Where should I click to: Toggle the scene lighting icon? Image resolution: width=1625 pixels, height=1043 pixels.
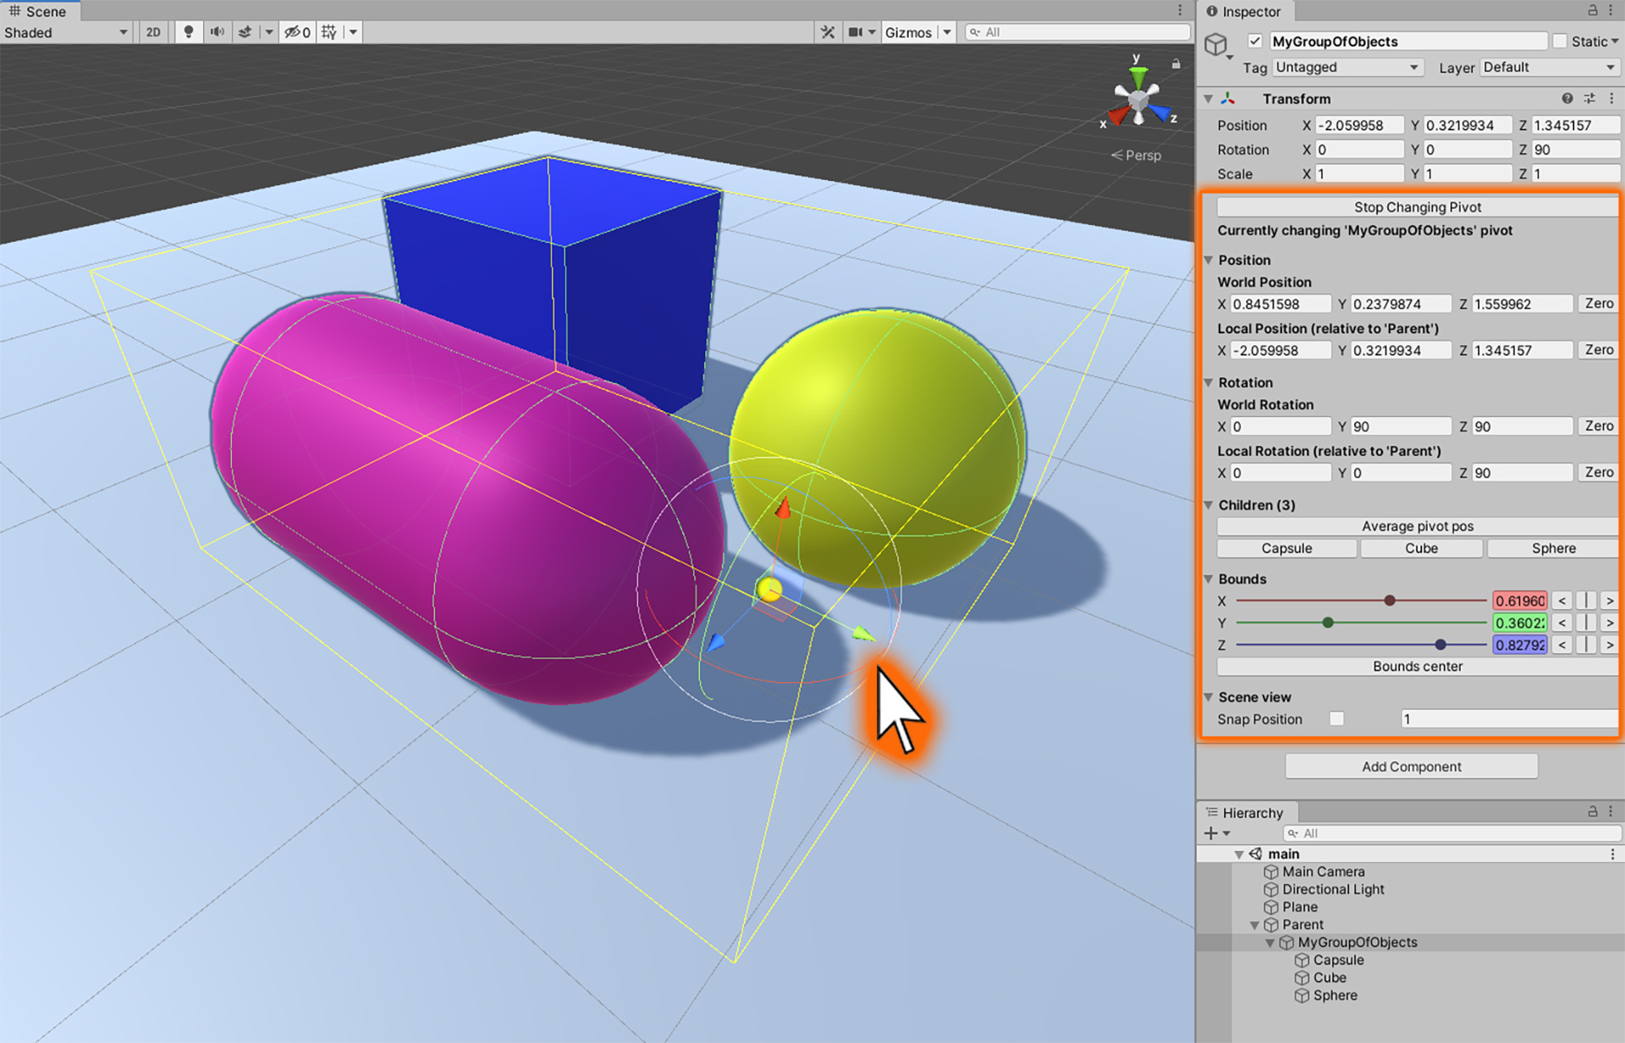coord(188,31)
